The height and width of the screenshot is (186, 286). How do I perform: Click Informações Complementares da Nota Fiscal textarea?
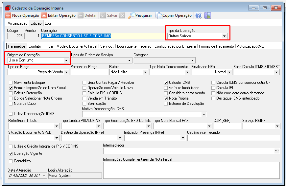pos(191,170)
